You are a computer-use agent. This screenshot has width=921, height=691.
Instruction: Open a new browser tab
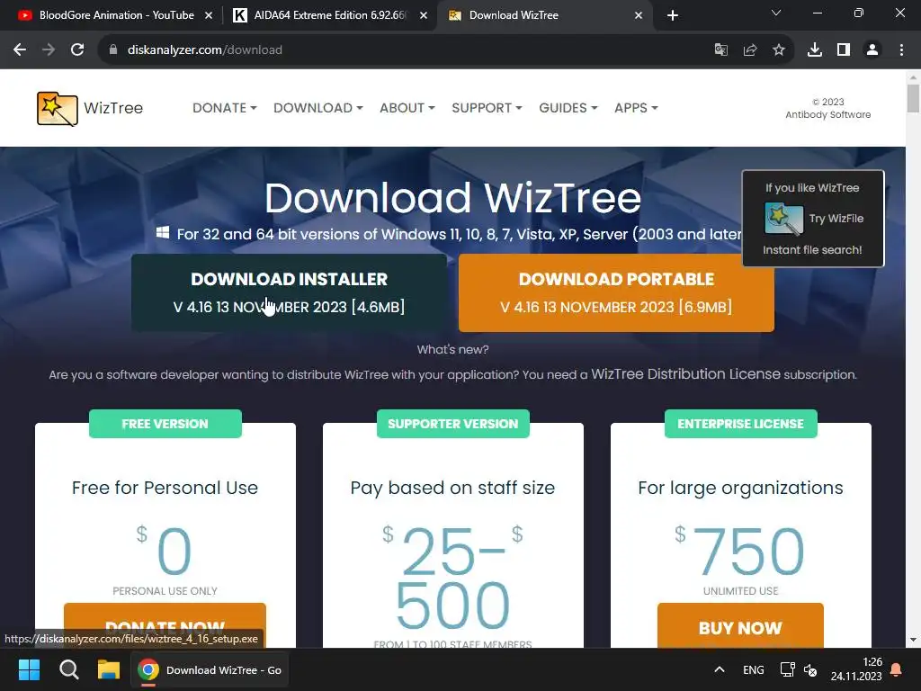click(673, 15)
